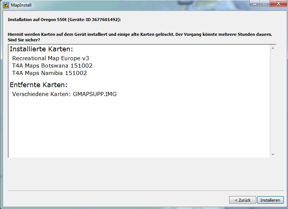Minimize the MapInstall window
The image size is (288, 209).
pos(255,4)
